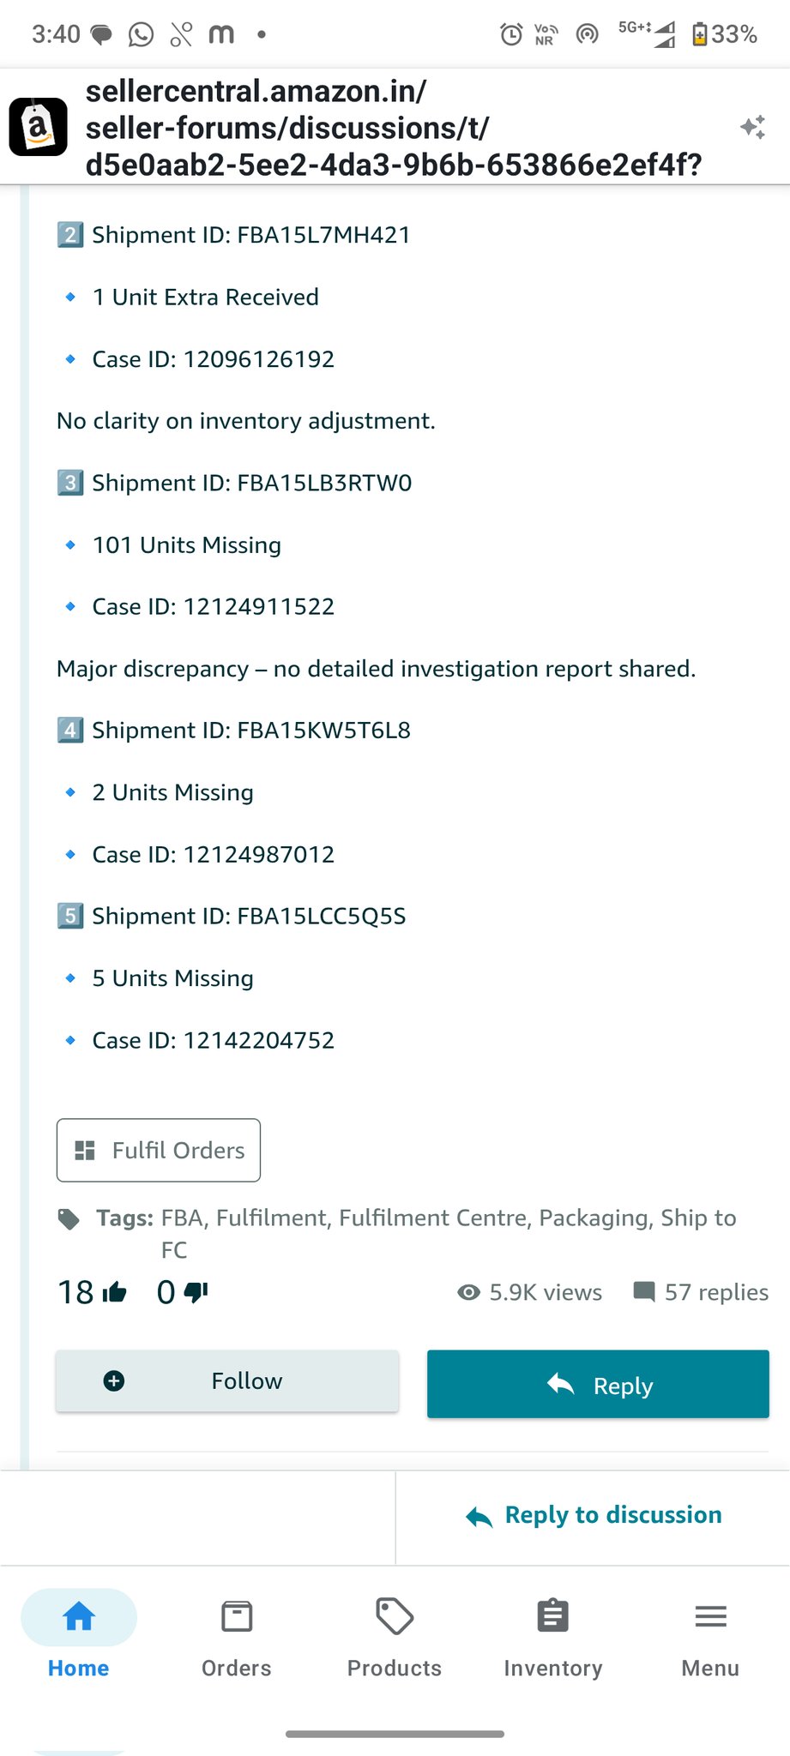This screenshot has height=1756, width=790.
Task: Tap the thumbs up like icon
Action: click(x=114, y=1292)
